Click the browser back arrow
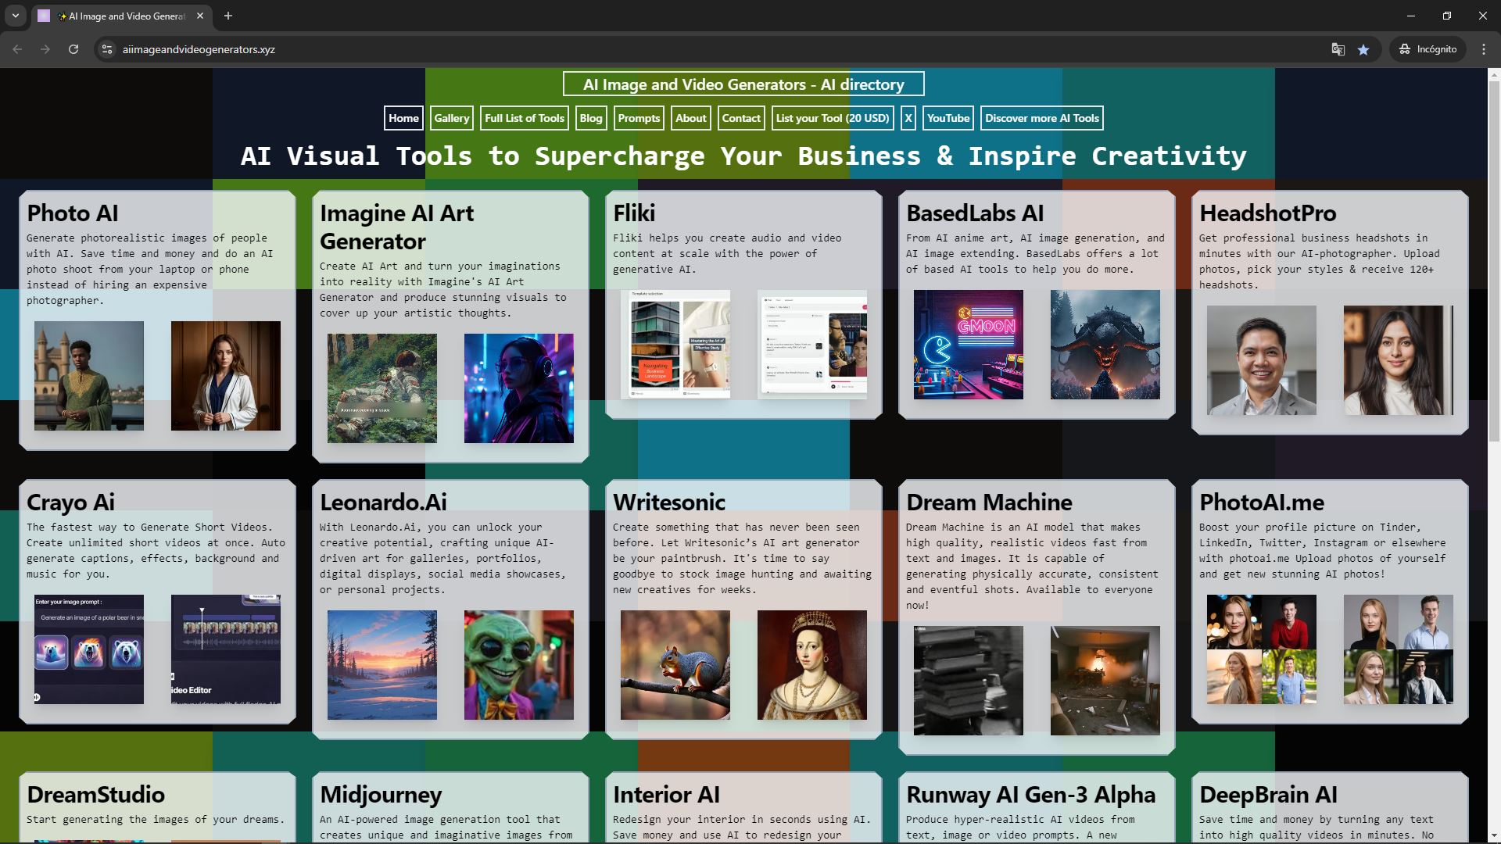The width and height of the screenshot is (1501, 844). 17,49
